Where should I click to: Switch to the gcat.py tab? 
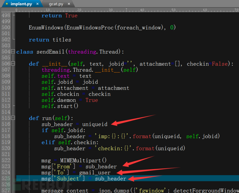click(x=56, y=4)
